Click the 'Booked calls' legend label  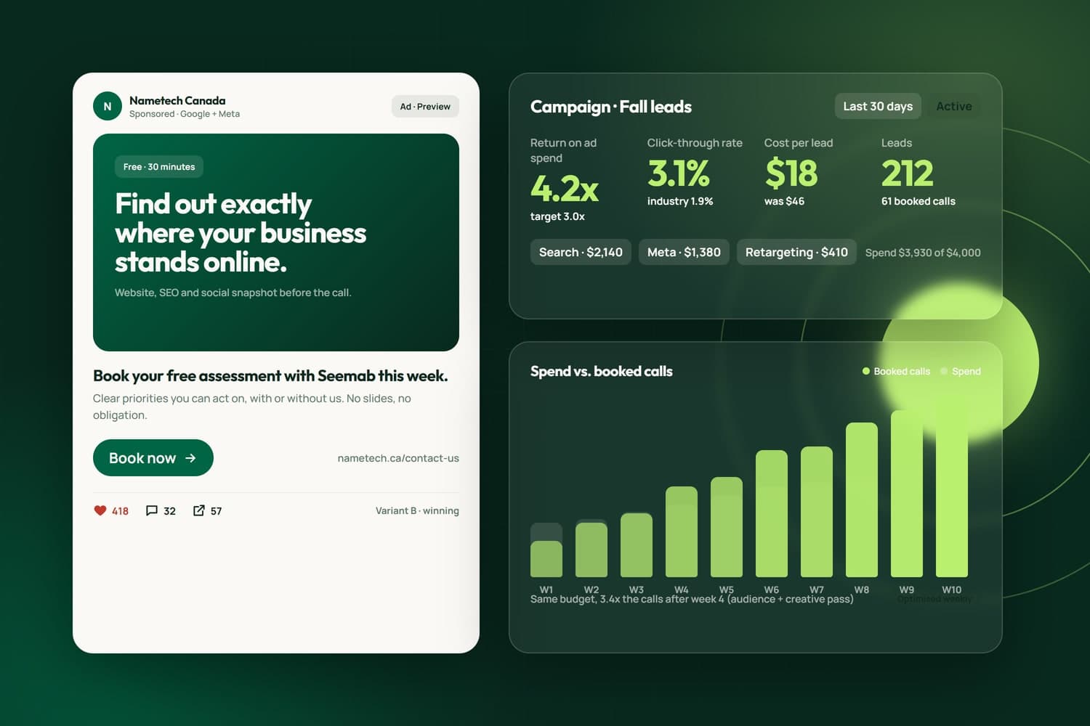[x=902, y=371]
